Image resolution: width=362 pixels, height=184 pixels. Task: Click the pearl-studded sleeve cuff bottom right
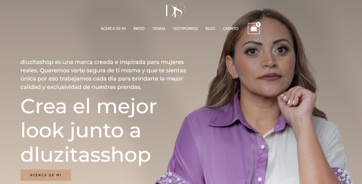click(x=344, y=176)
